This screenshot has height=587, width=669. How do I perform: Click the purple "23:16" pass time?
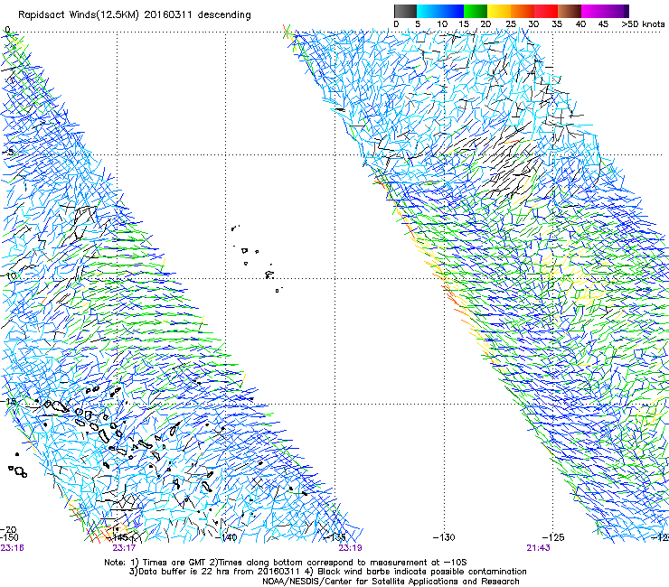pos(12,548)
